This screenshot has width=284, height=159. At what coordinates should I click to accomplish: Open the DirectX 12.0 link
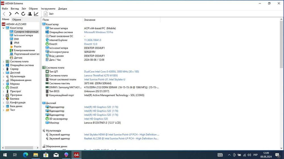click(x=91, y=44)
